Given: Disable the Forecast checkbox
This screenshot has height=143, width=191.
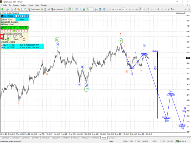Looking at the screenshot, I should 8,39.
